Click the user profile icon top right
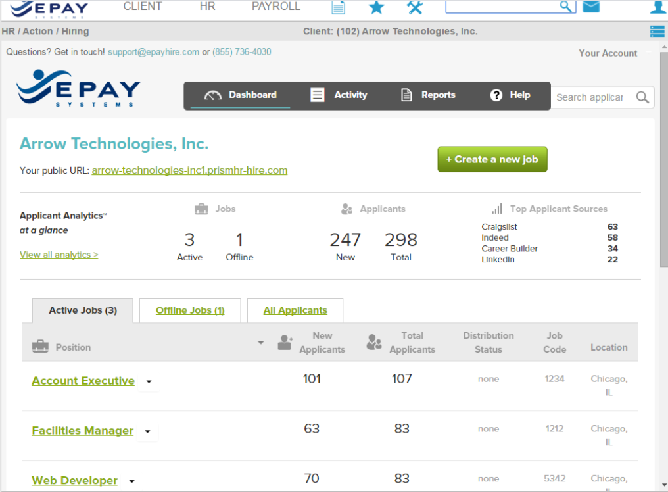 point(657,7)
